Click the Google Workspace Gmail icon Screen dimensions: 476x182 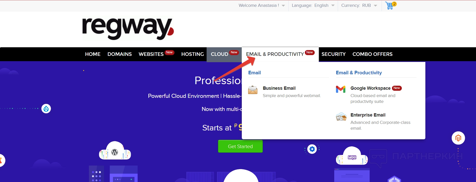click(x=341, y=89)
